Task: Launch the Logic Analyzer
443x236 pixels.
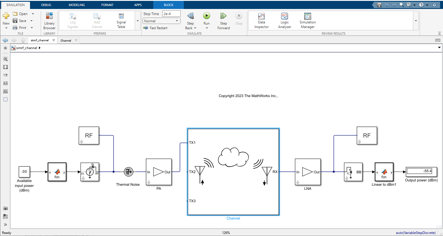Action: point(285,21)
